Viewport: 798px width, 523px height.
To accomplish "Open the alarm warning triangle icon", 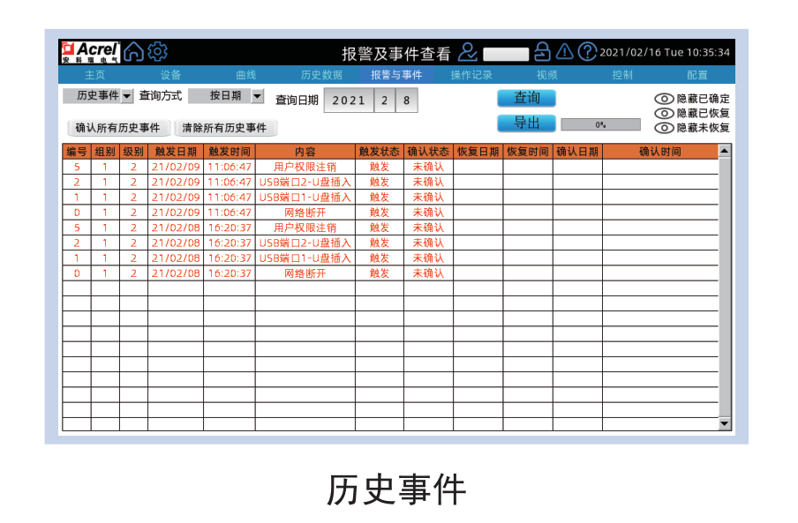I will pos(565,52).
